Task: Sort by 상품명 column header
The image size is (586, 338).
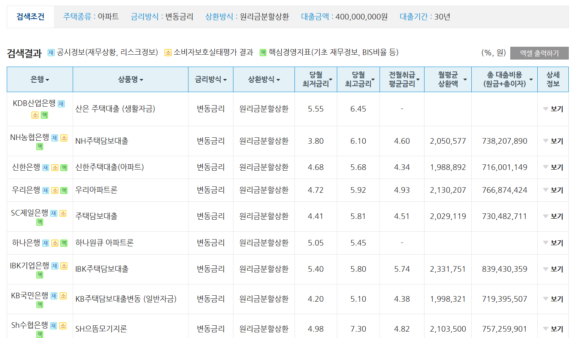Action: pos(130,79)
